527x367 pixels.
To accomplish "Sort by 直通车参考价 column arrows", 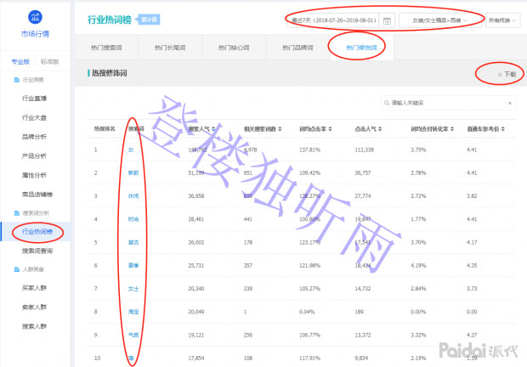I will pyautogui.click(x=503, y=129).
